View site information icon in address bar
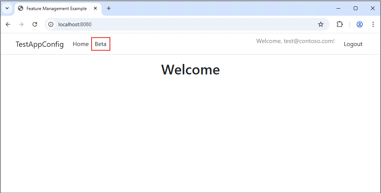 click(51, 24)
